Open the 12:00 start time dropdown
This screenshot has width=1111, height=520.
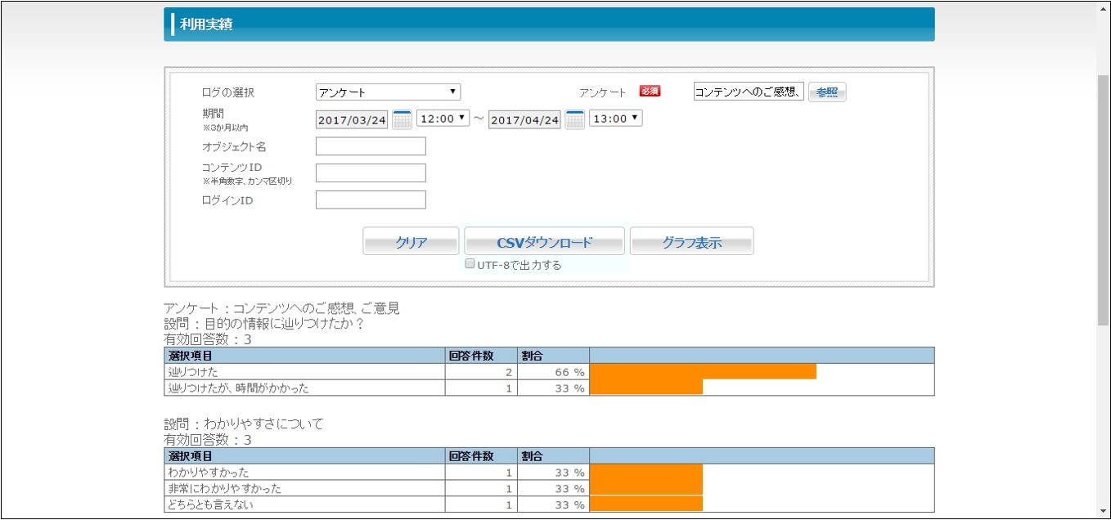(443, 119)
